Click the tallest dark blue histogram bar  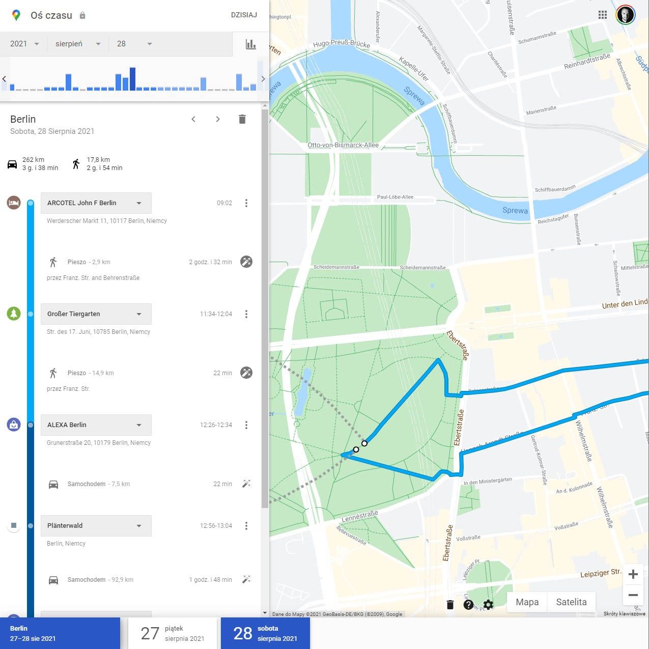pos(133,79)
